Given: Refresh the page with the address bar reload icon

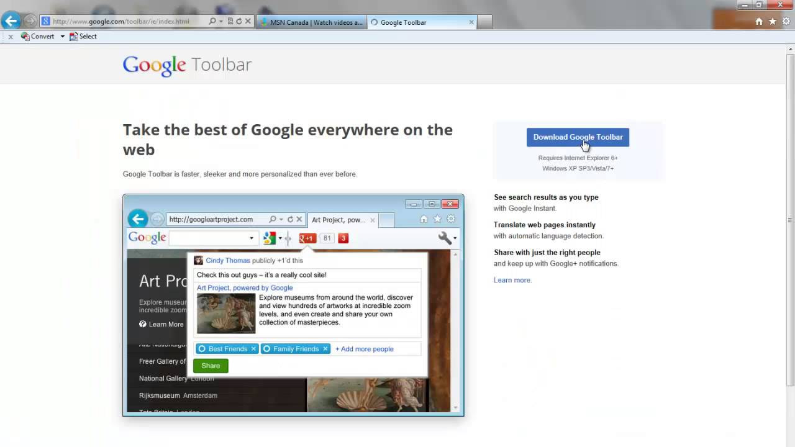Looking at the screenshot, I should click(x=239, y=22).
